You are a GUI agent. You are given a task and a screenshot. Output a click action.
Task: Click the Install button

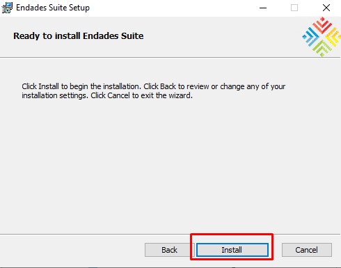pos(232,250)
